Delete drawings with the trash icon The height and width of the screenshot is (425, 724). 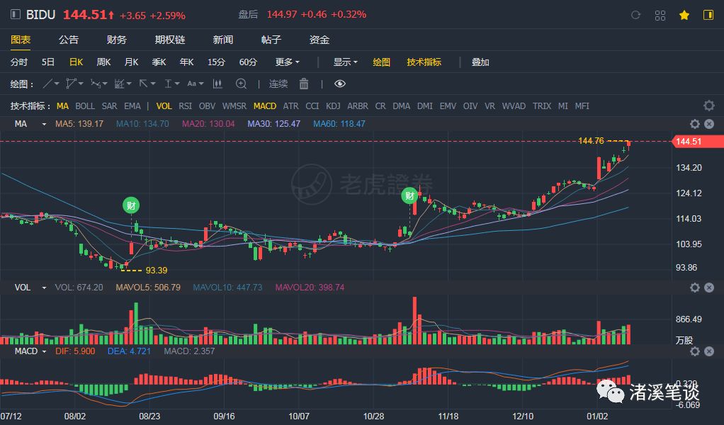click(x=304, y=84)
